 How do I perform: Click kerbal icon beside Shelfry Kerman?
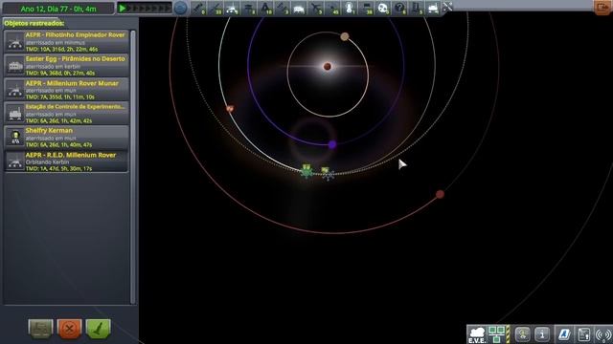[x=15, y=138]
